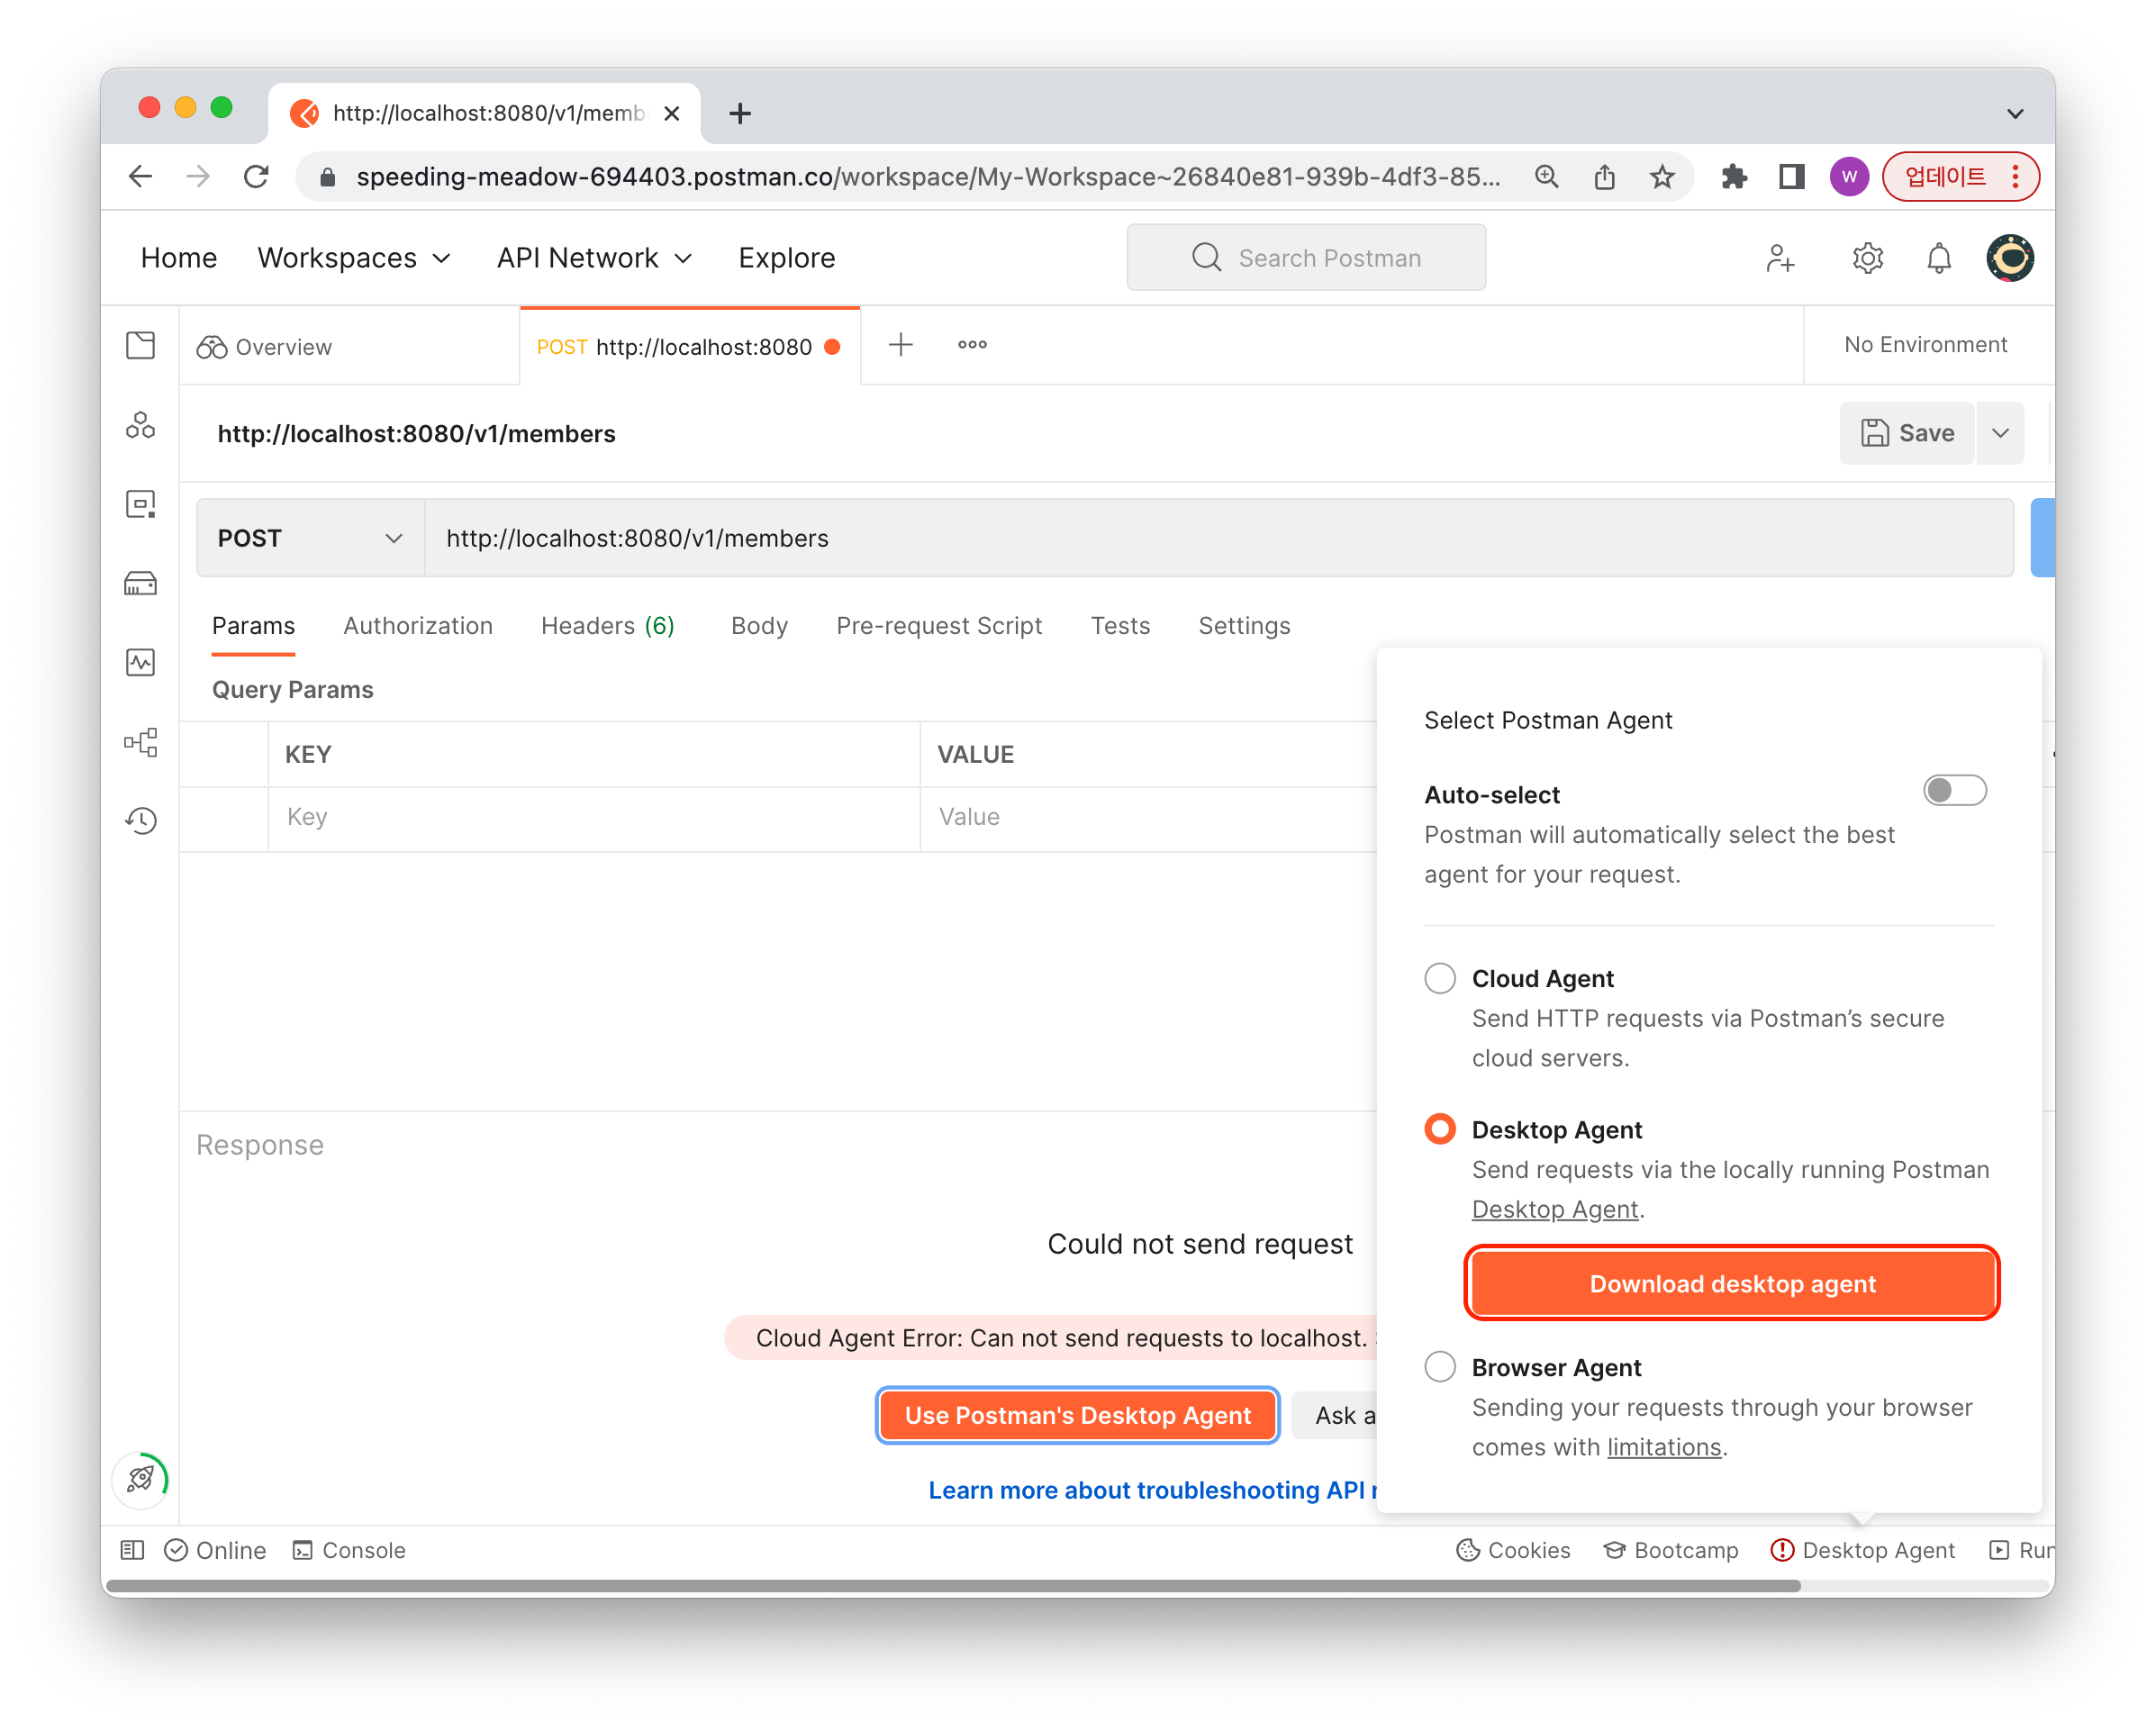Enable the Auto-select agent toggle
Viewport: 2156px width, 1731px height.
[1954, 791]
